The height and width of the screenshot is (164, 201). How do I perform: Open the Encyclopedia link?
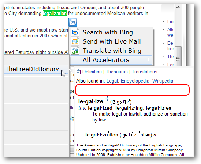[135, 81]
